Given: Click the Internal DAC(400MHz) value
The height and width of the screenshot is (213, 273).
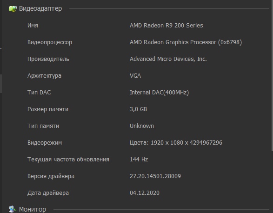Looking at the screenshot, I should coord(160,93).
